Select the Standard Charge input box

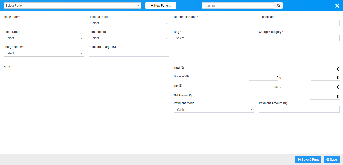click(129, 53)
